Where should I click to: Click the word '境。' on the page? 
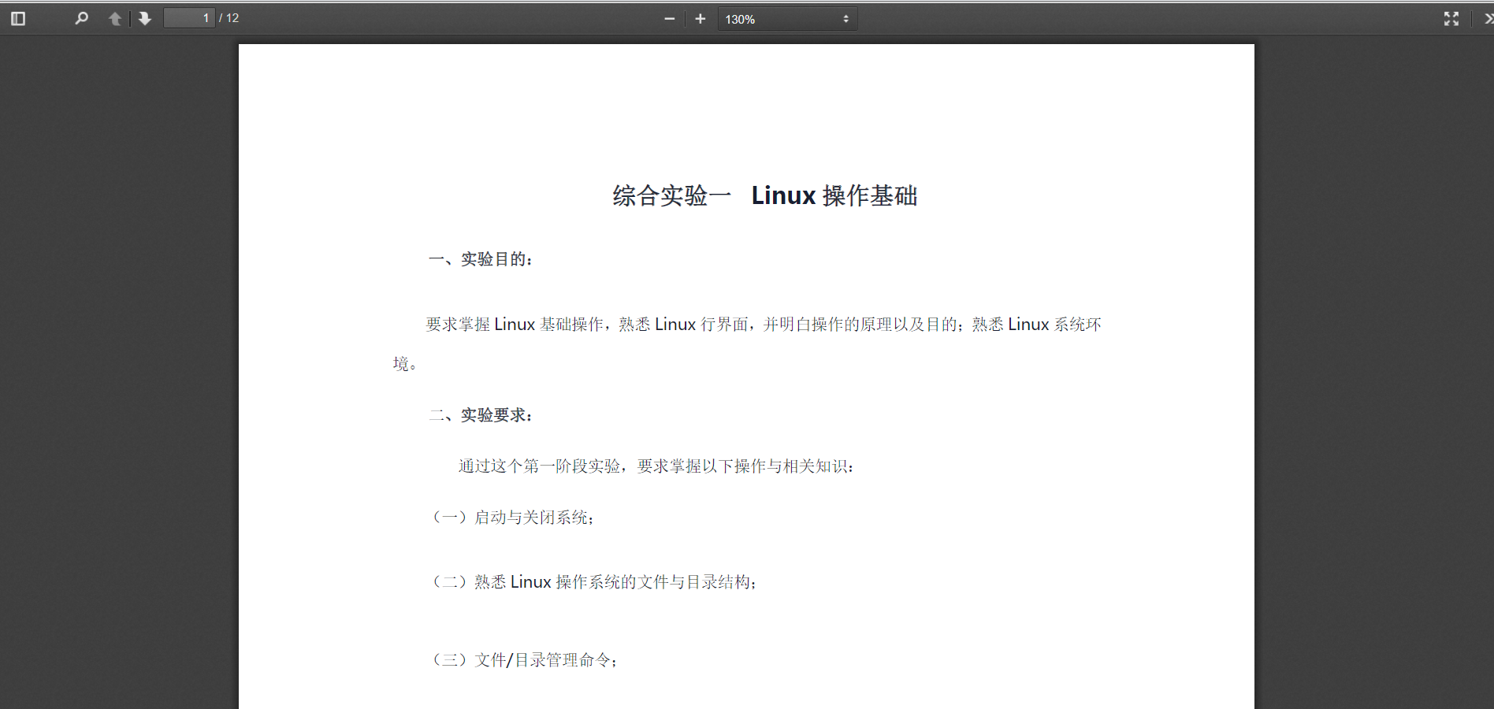point(405,364)
